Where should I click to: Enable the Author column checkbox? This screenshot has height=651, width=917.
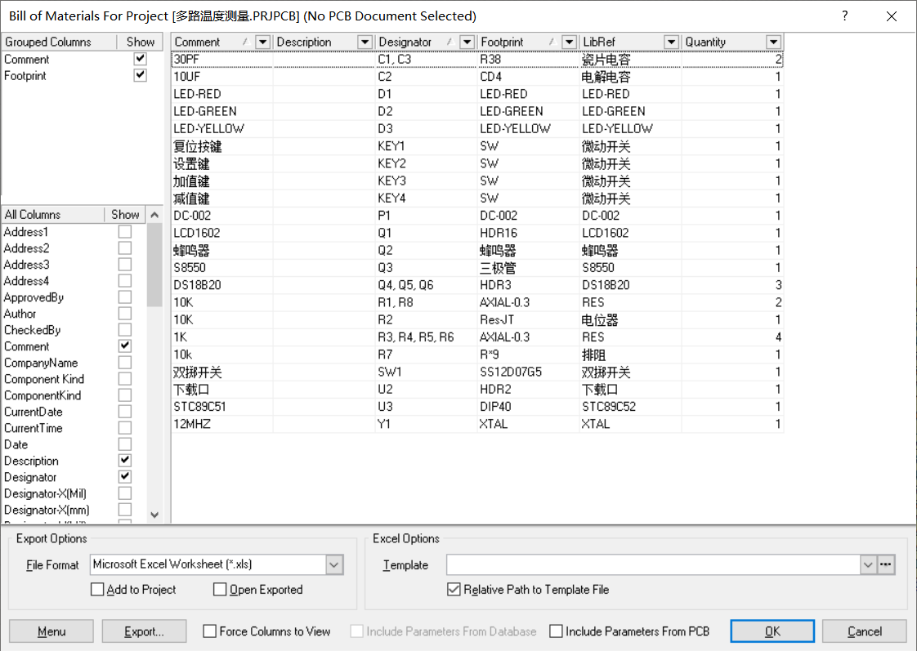point(124,313)
